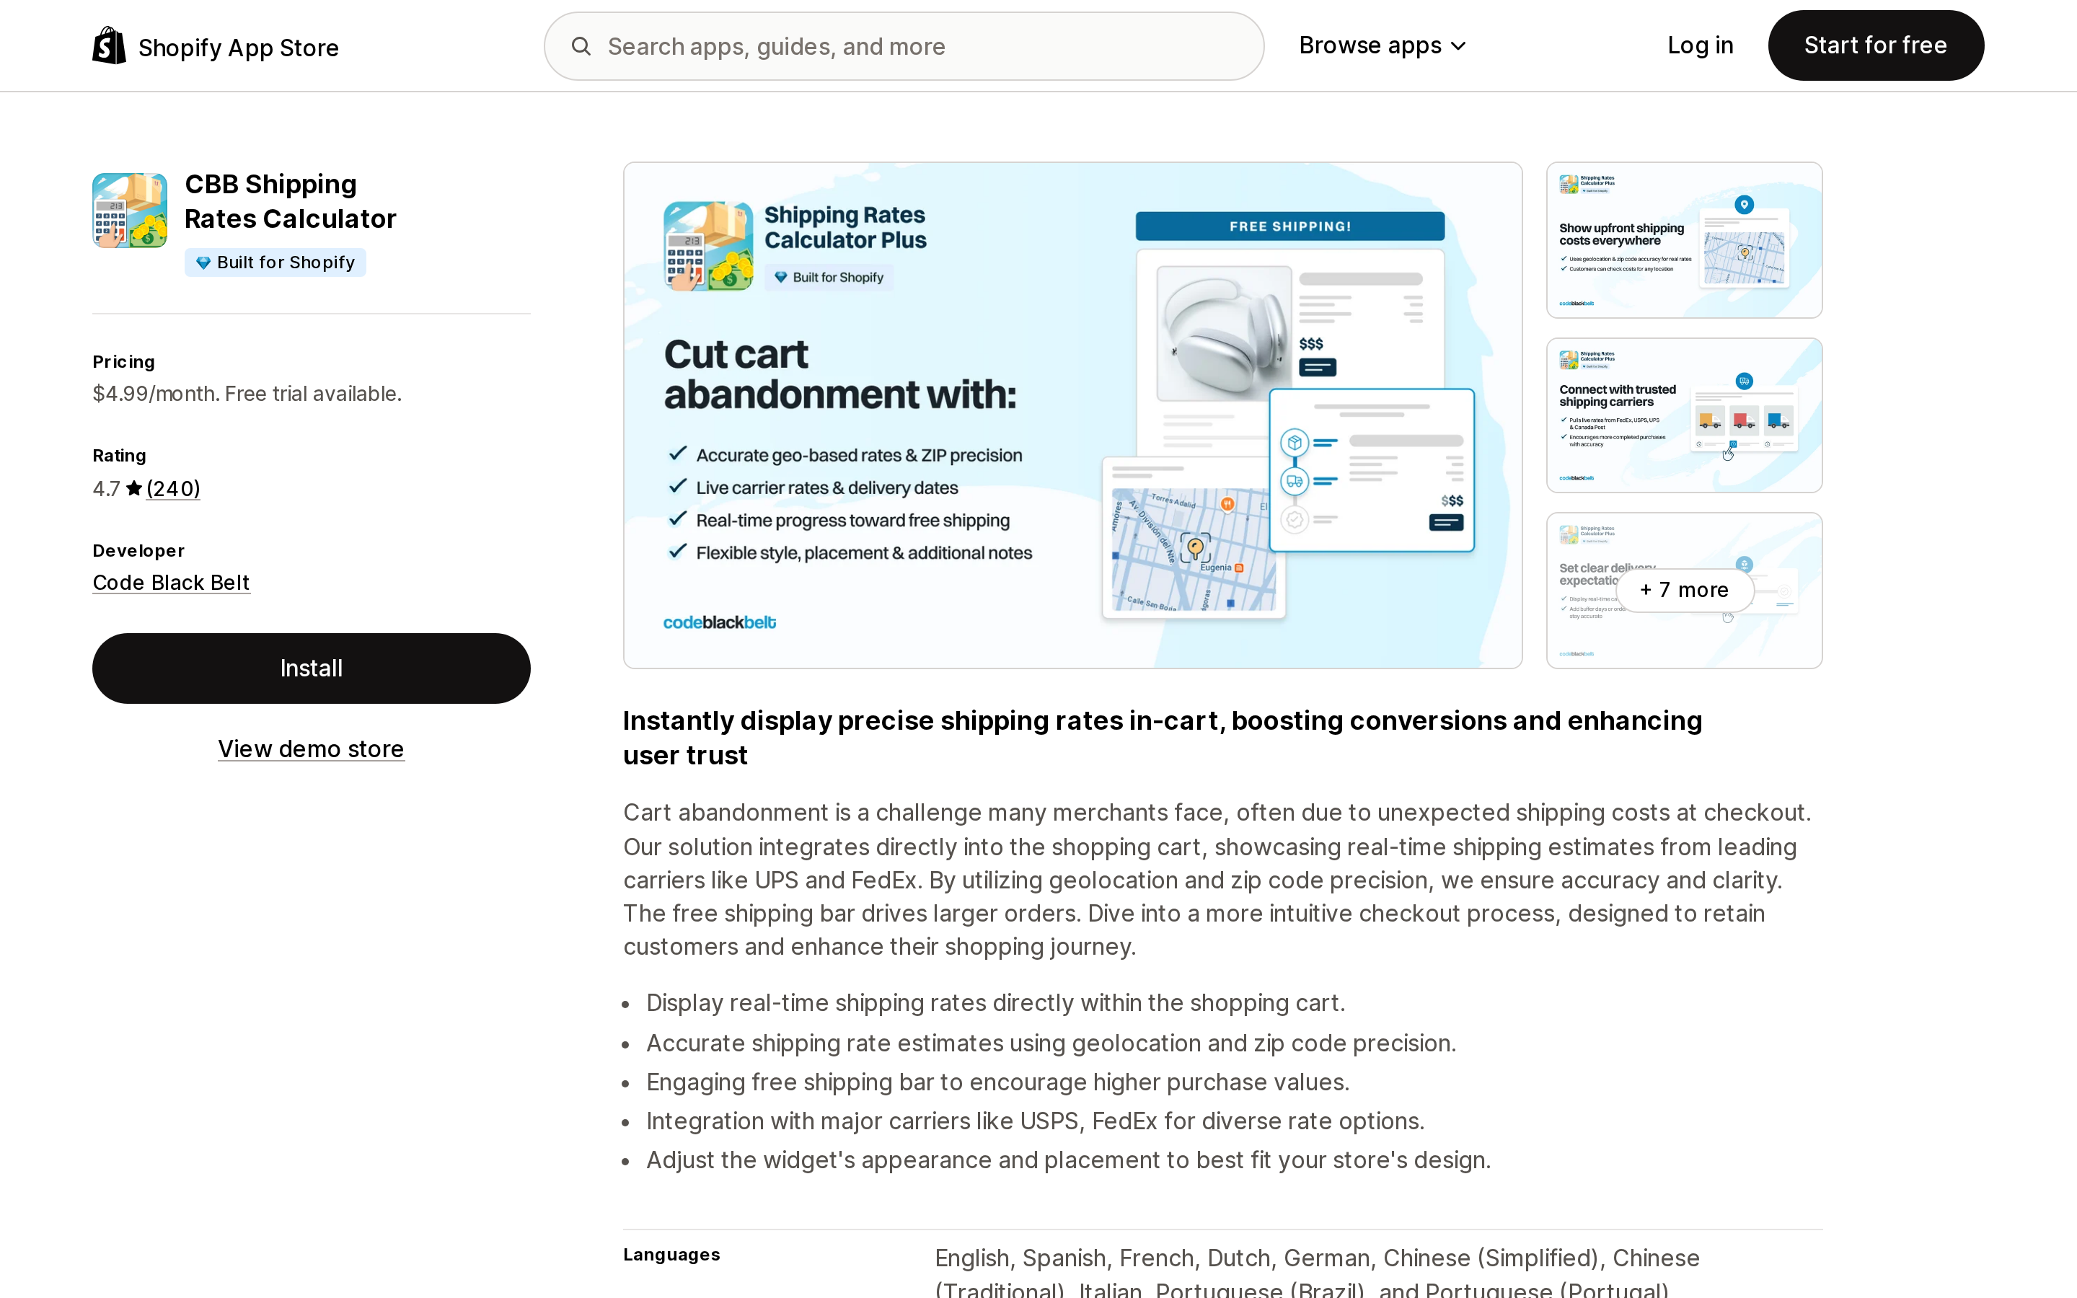Click the Cart abandonment description paragraph

coord(1217,880)
